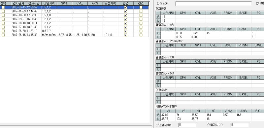Select the 2017-10-30 exam record row

coord(74,15)
